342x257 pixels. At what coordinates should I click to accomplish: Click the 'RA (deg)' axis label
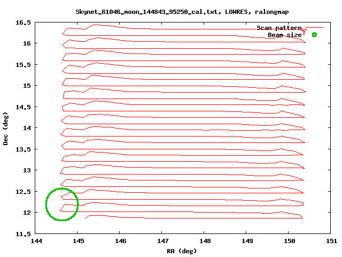182,251
